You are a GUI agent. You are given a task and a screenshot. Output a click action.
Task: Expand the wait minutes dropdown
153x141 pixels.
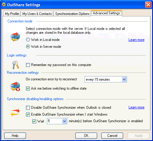tap(65, 121)
